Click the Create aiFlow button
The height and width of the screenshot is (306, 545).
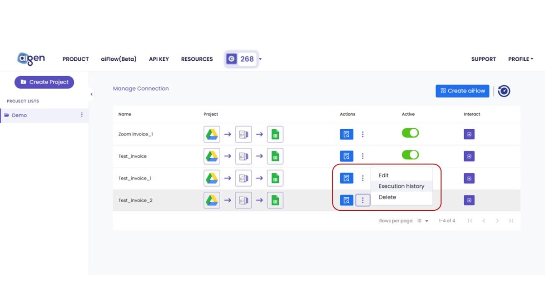(462, 91)
